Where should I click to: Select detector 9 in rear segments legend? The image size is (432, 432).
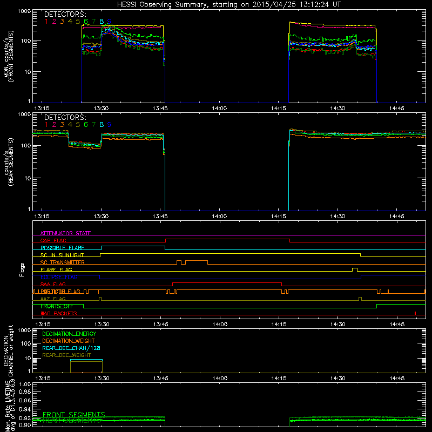[110, 125]
